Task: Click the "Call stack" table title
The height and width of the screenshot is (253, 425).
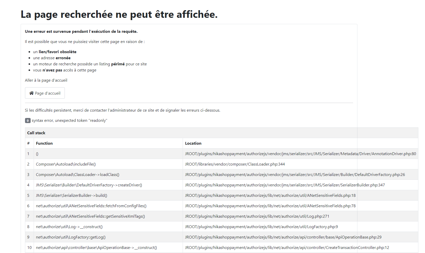Action: point(36,133)
